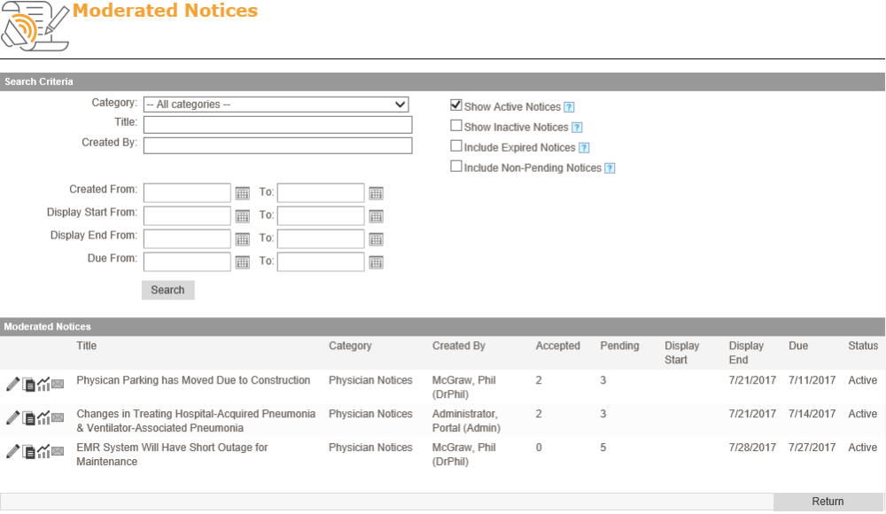886x514 pixels.
Task: Edit the EMR System Outage notice pencil icon
Action: point(12,451)
